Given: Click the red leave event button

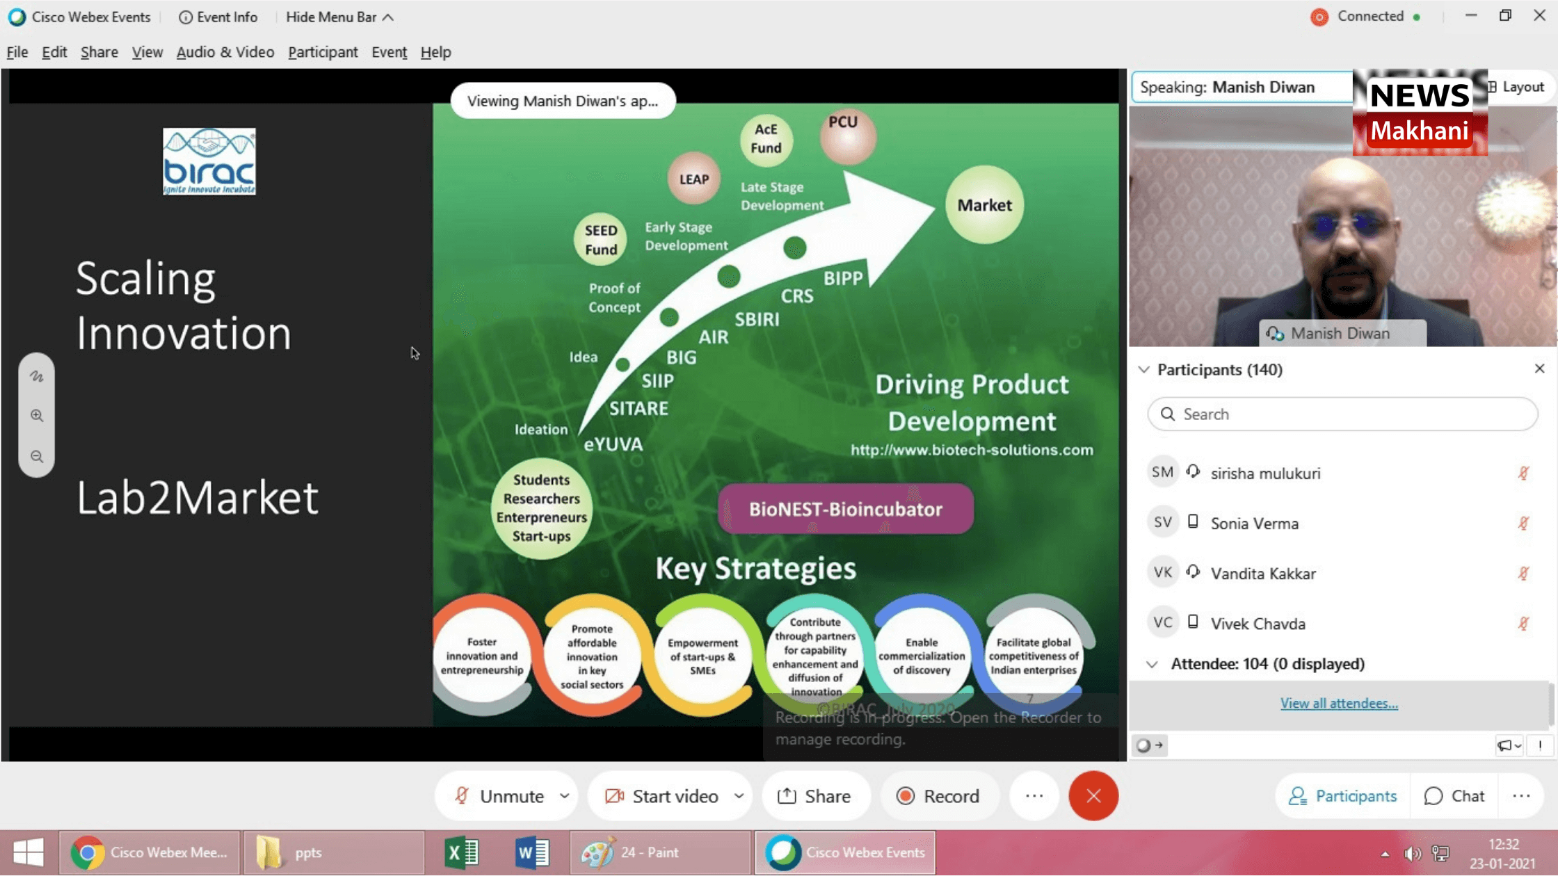Looking at the screenshot, I should click(1093, 796).
